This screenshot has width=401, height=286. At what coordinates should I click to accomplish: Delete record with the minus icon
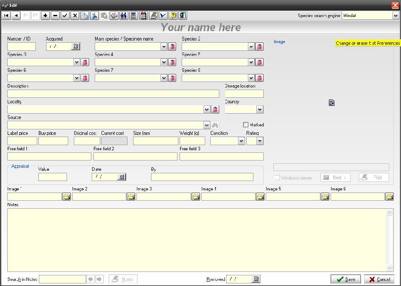55,16
